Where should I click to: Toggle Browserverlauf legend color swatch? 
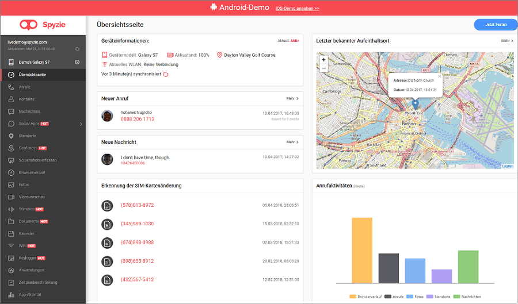[x=353, y=297]
